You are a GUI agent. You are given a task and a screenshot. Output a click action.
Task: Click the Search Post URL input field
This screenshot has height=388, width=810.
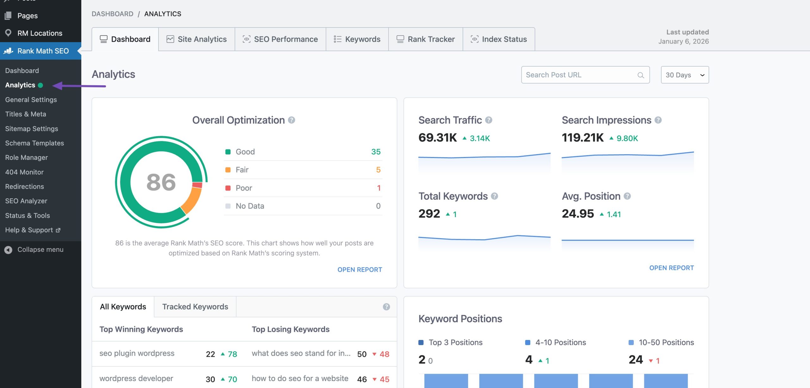click(x=576, y=75)
